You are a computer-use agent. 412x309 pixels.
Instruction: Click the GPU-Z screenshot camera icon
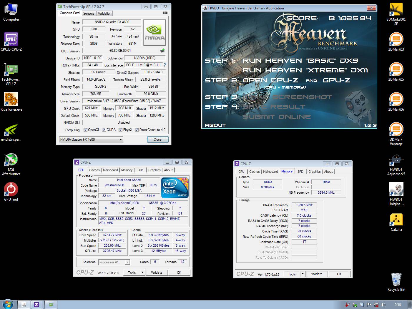[x=165, y=13]
